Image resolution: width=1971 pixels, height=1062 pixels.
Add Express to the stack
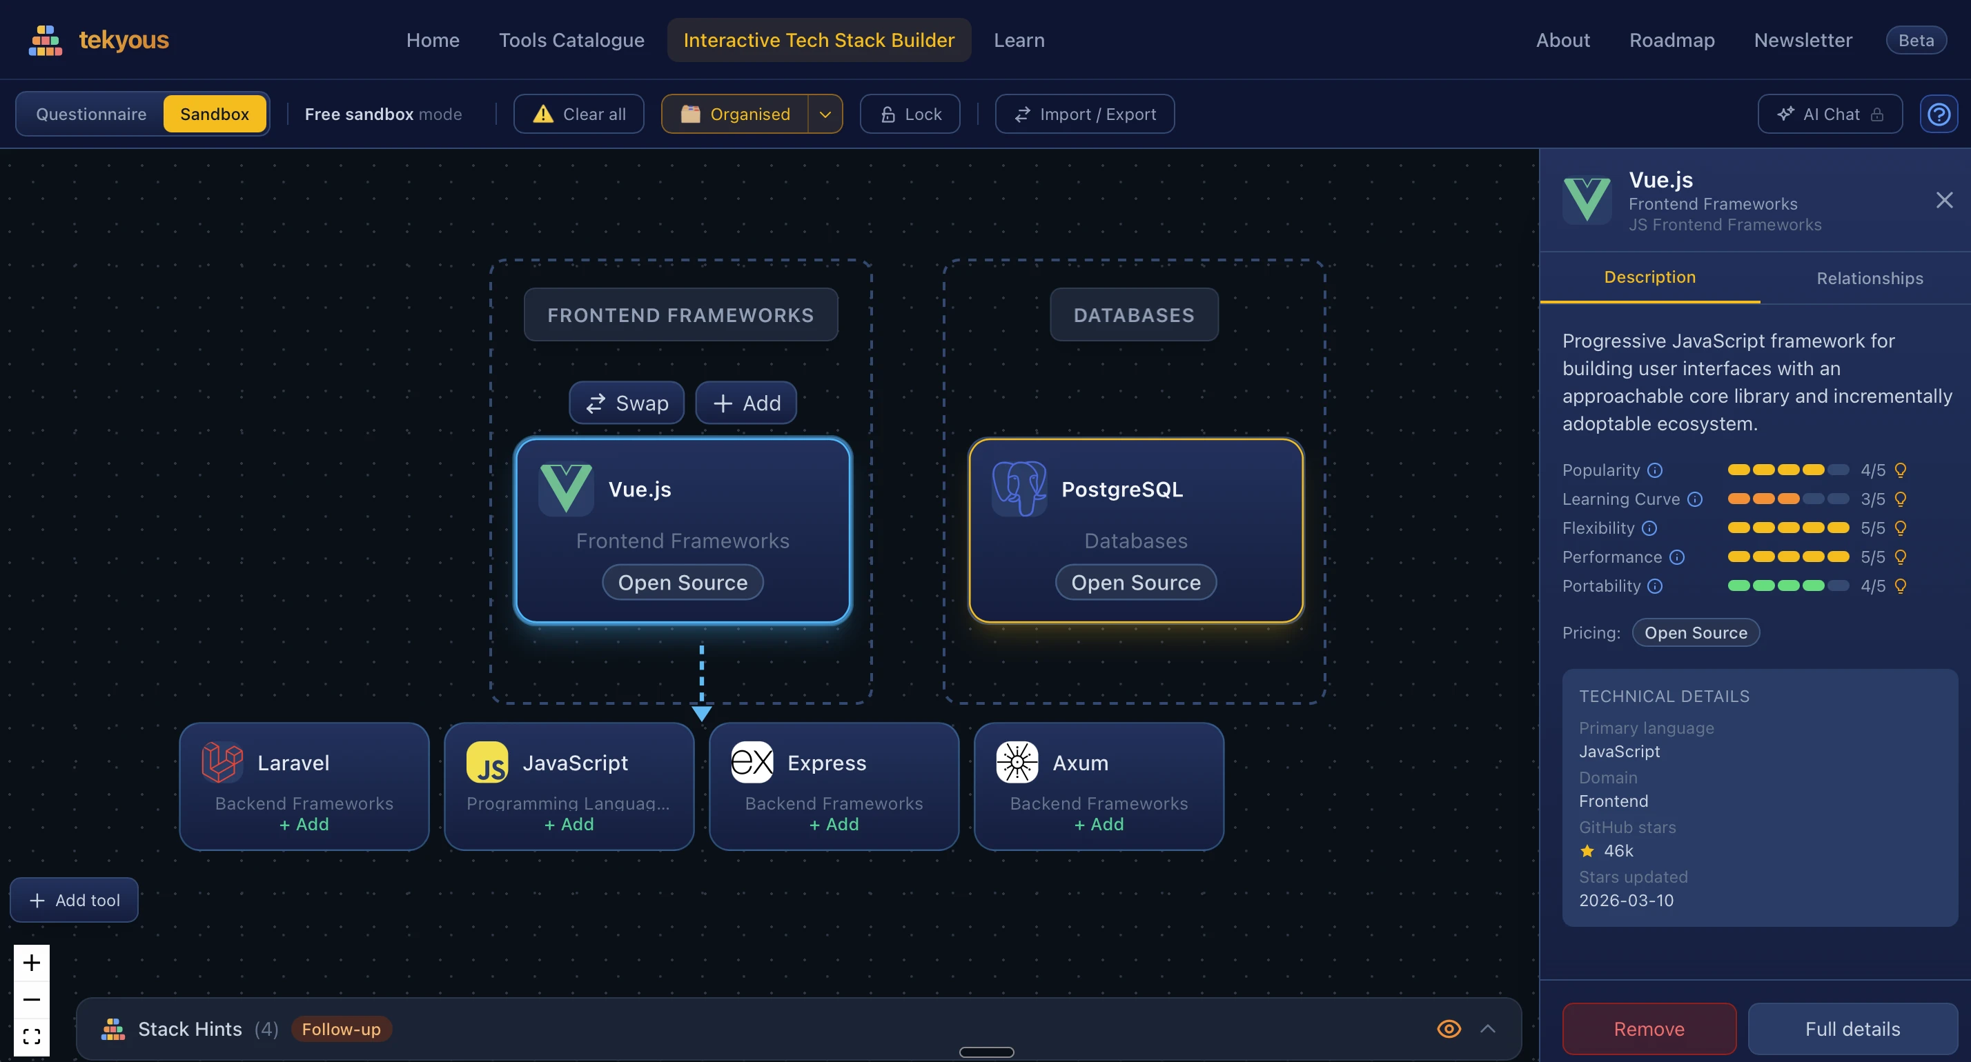tap(834, 824)
